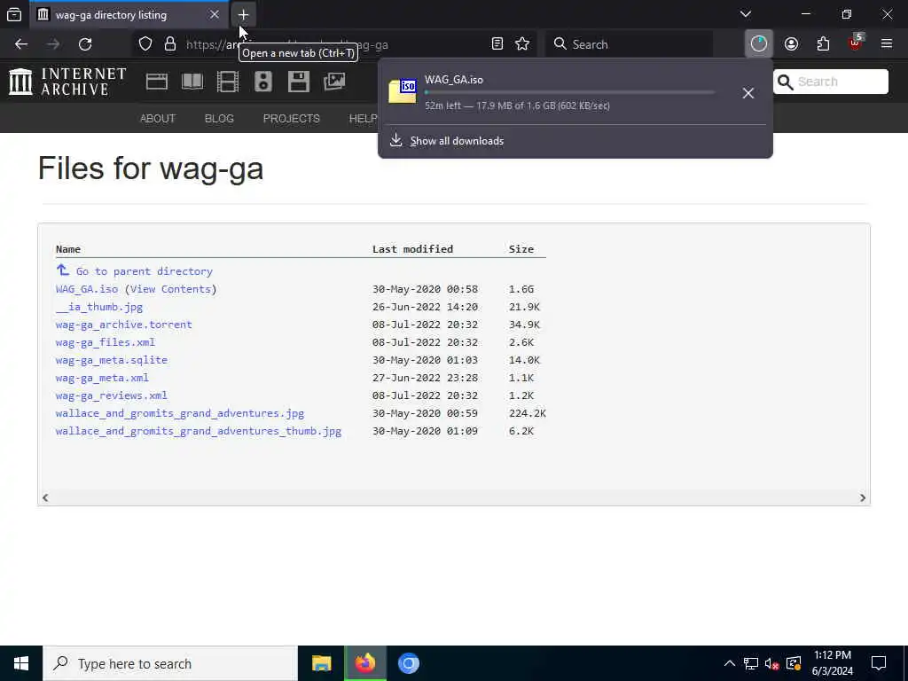
Task: Open list all tabs dropdown arrow
Action: tap(746, 14)
